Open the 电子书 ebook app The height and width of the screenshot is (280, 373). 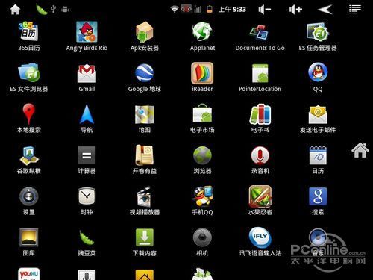click(260, 114)
